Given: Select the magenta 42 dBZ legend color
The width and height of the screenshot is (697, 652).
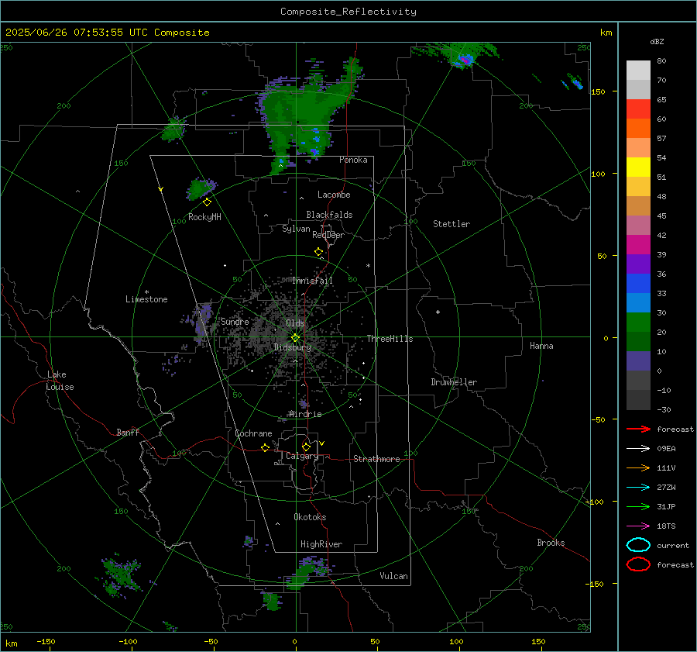Looking at the screenshot, I should coord(638,245).
